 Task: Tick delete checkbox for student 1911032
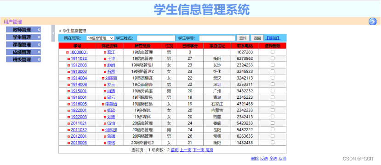[x=273, y=58]
